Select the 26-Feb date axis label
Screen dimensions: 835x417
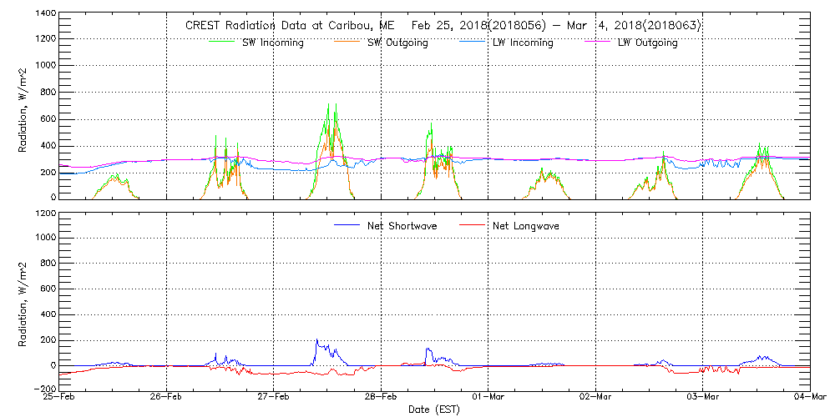click(167, 398)
